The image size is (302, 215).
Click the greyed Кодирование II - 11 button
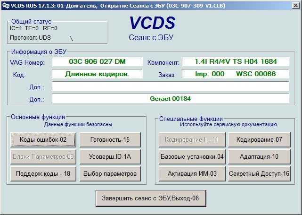(192, 140)
